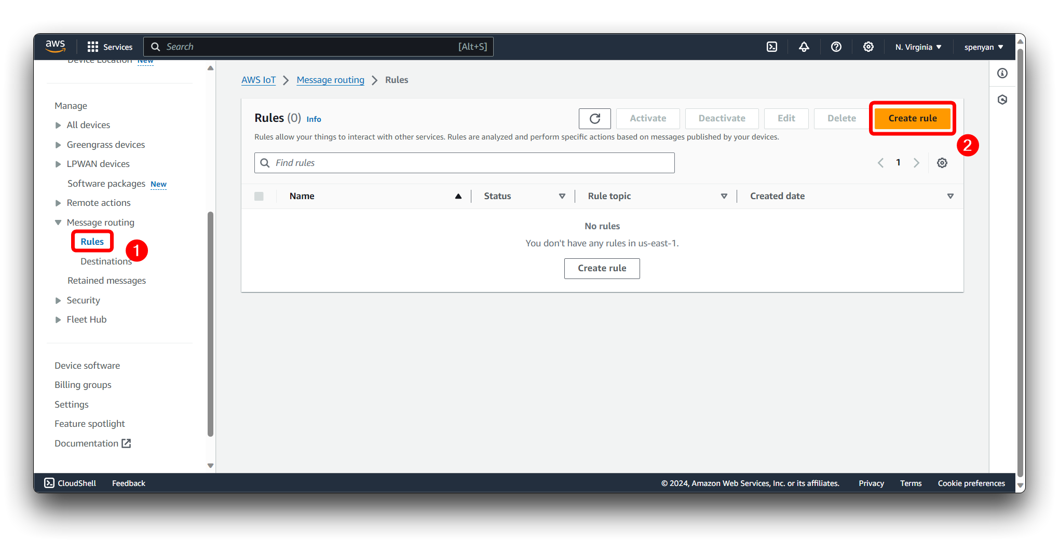1059x543 pixels.
Task: Click the CloudShell icon in the footer
Action: pyautogui.click(x=49, y=483)
